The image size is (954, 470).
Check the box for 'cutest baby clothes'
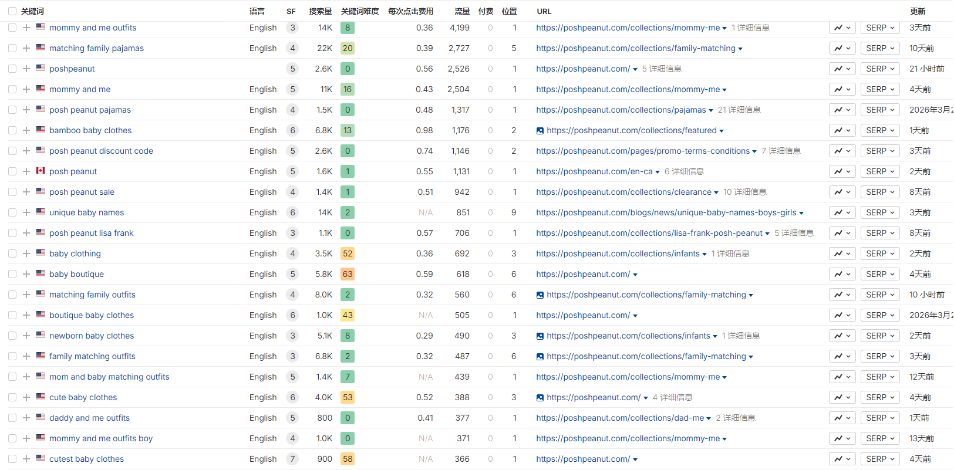pos(12,459)
